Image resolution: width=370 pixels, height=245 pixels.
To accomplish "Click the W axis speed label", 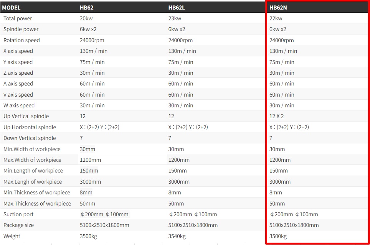I will pos(19,105).
